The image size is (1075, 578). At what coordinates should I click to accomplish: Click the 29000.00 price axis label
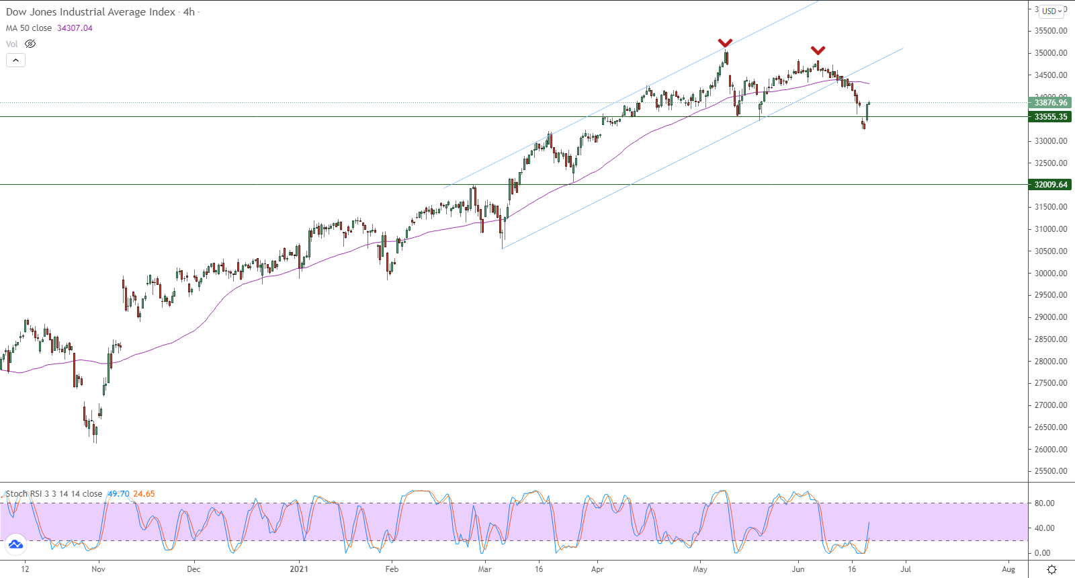(1051, 317)
